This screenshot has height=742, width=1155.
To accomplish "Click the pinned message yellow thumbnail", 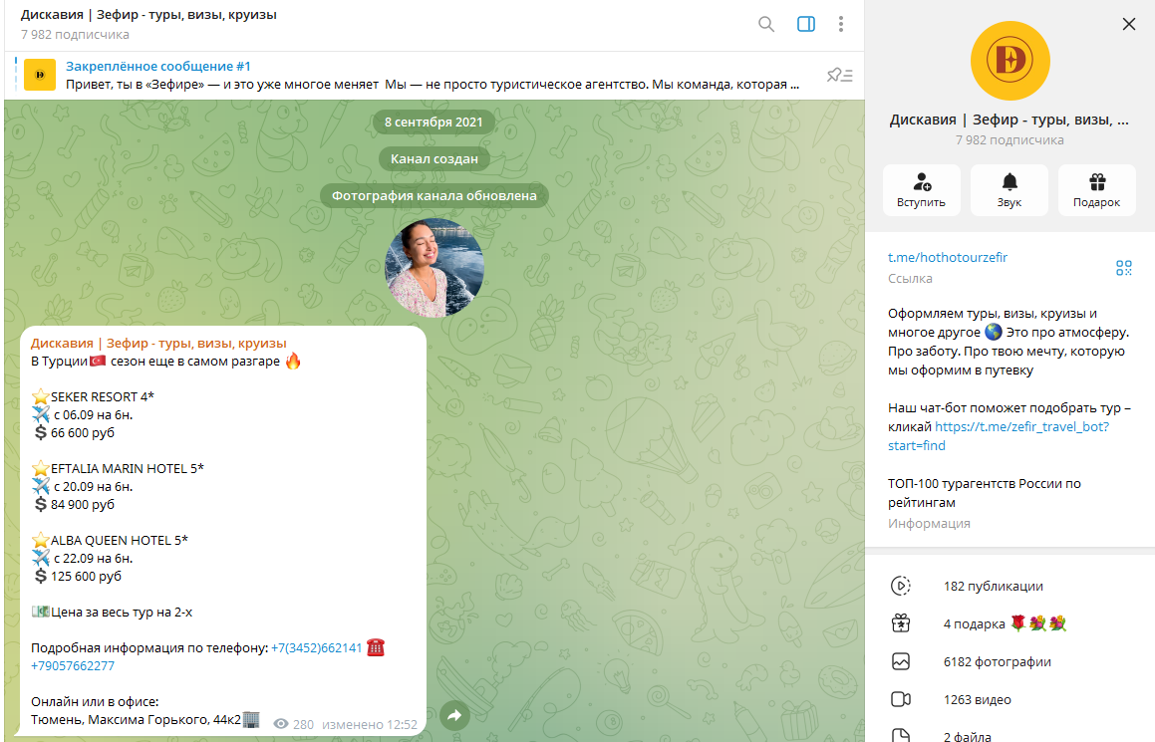I will tap(40, 75).
